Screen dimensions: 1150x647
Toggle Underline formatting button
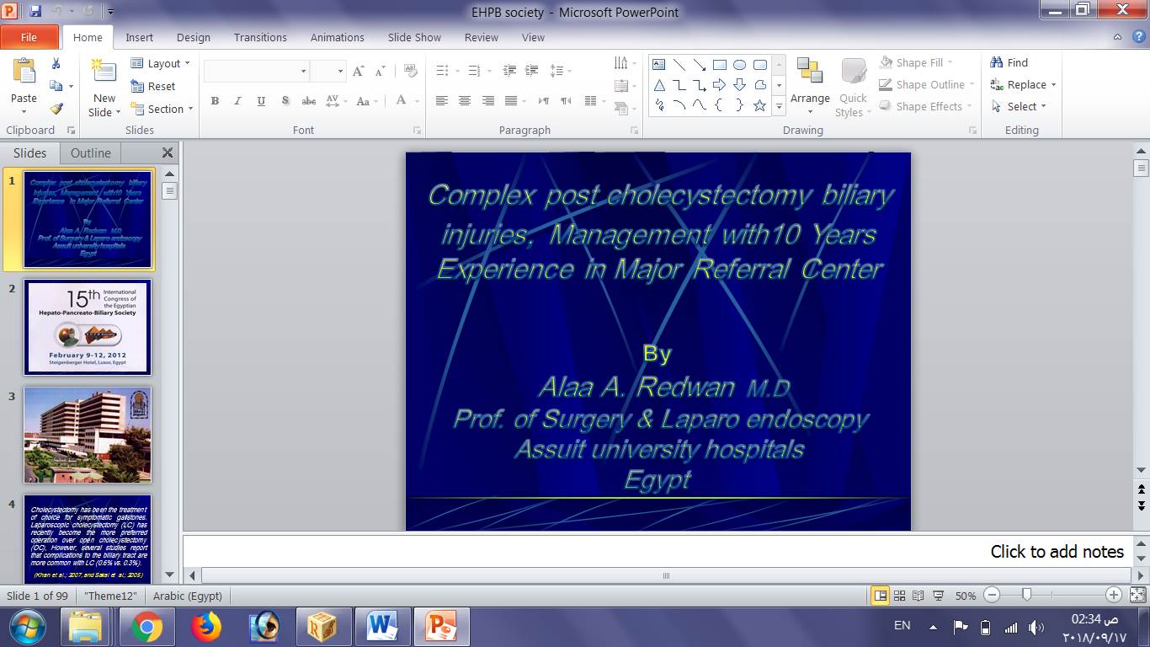coord(261,101)
